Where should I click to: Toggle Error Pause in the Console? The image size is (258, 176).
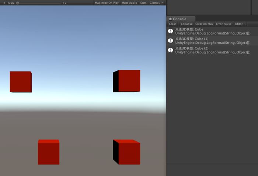tap(224, 24)
